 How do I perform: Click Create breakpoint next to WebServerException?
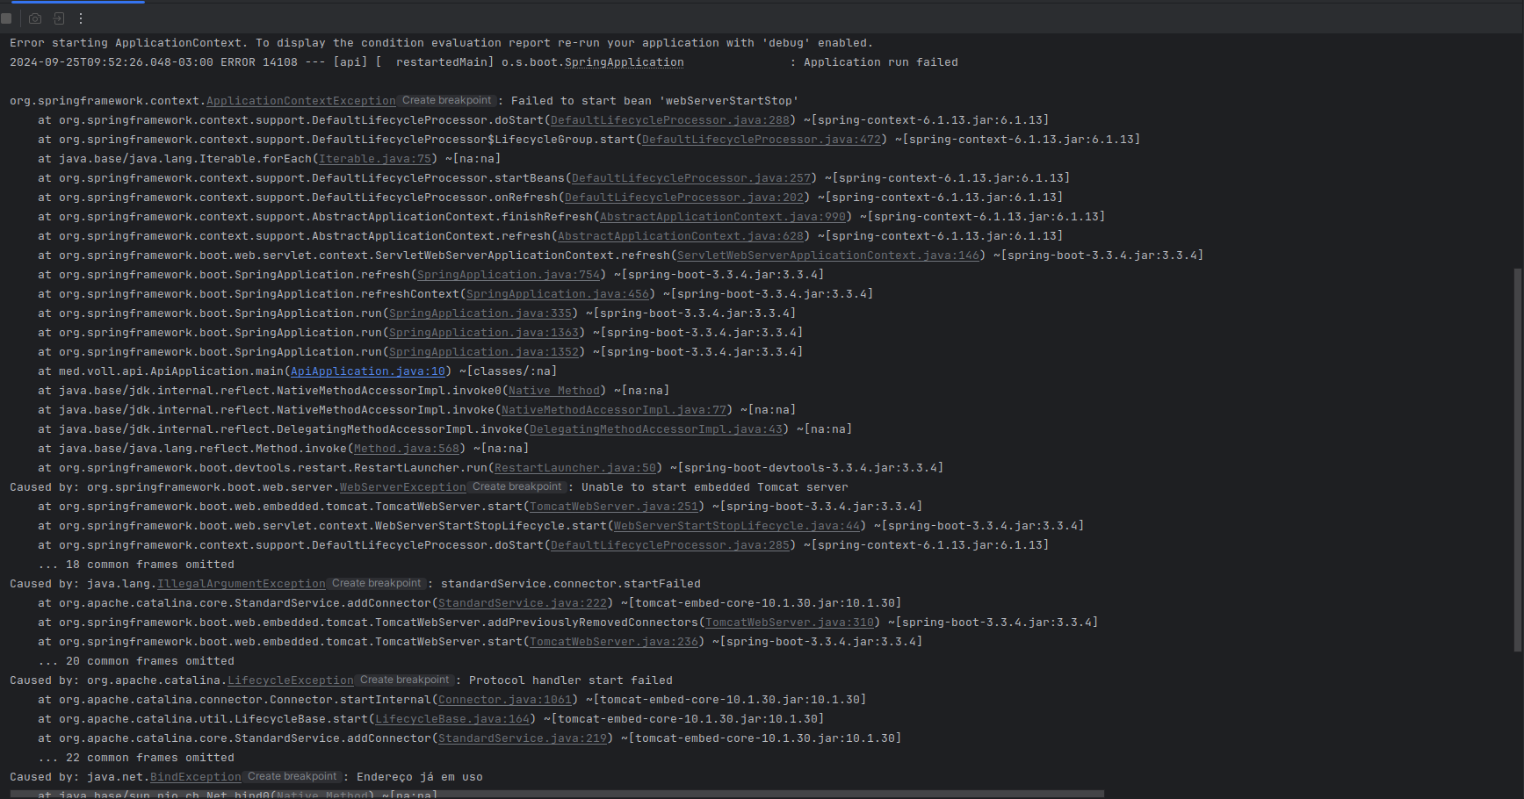[x=517, y=487]
